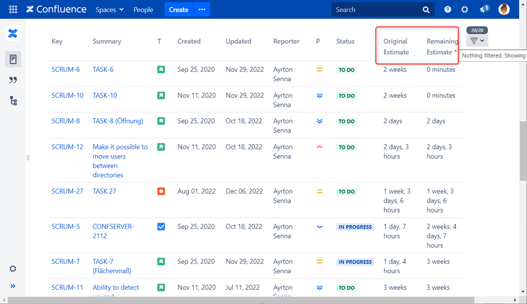This screenshot has width=527, height=304.
Task: Open the space logo in sidebar
Action: pyautogui.click(x=13, y=33)
